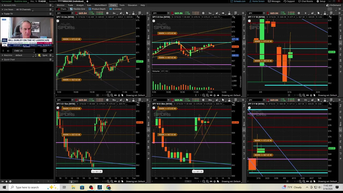Image resolution: width=343 pixels, height=193 pixels.
Task: Open Account Info panel menu icon
Action: pos(50,5)
